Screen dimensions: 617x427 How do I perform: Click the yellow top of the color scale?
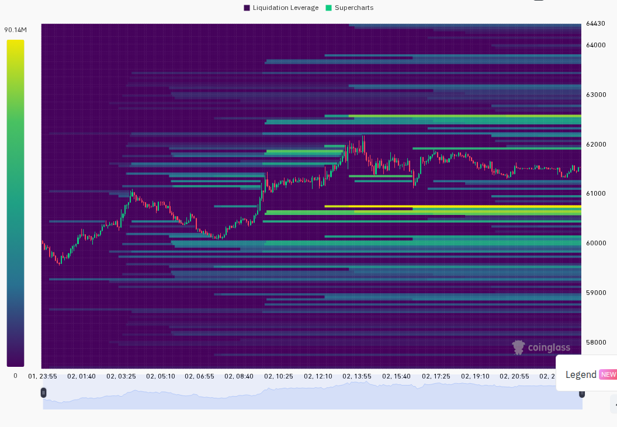click(15, 45)
